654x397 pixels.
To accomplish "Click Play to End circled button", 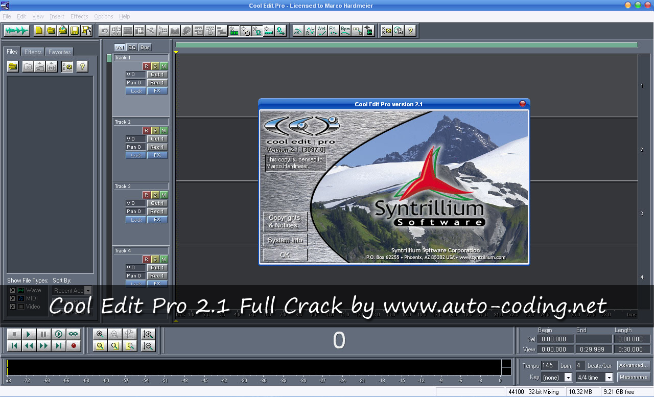I will [x=58, y=334].
